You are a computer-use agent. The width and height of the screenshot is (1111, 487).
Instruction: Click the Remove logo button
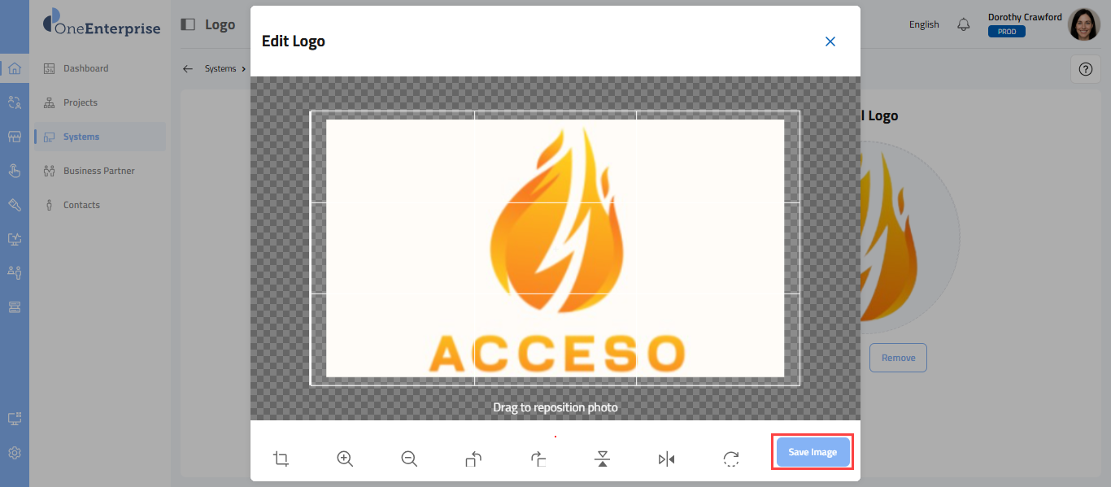point(898,358)
